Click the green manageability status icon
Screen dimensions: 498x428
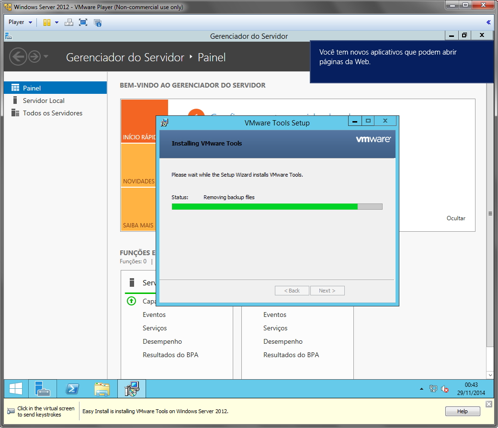point(132,301)
